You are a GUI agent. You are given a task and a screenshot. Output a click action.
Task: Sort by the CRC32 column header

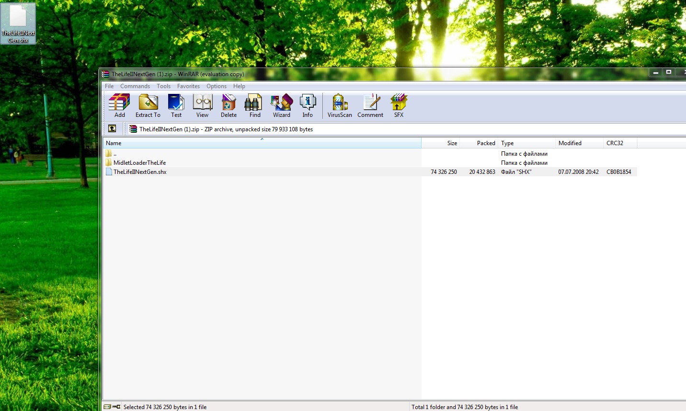click(x=620, y=143)
